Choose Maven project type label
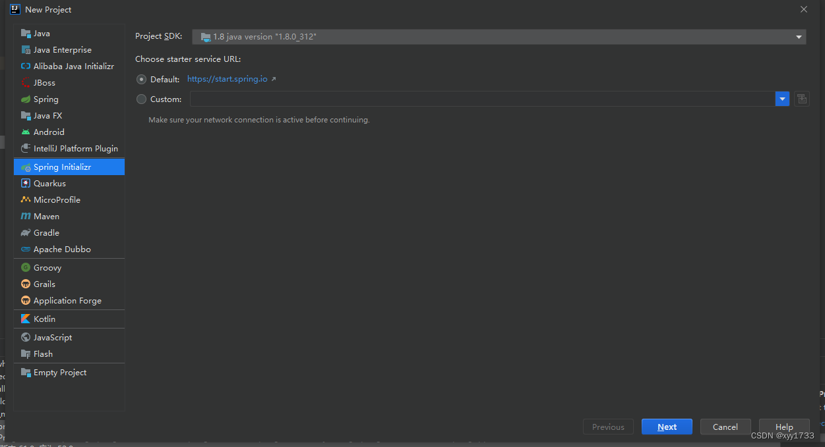This screenshot has height=447, width=825. pyautogui.click(x=46, y=217)
